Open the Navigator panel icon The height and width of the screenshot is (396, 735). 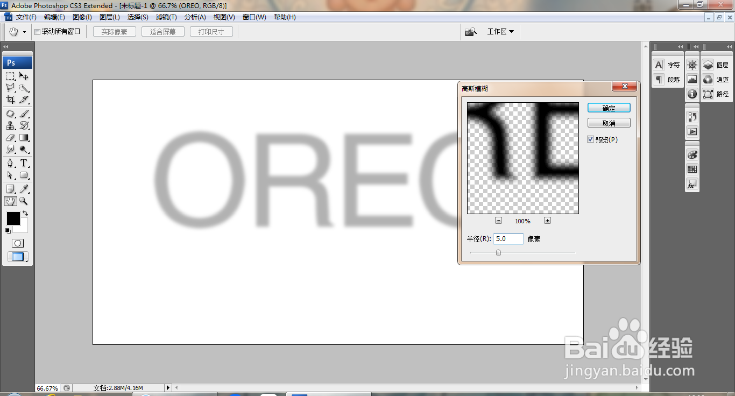point(692,65)
